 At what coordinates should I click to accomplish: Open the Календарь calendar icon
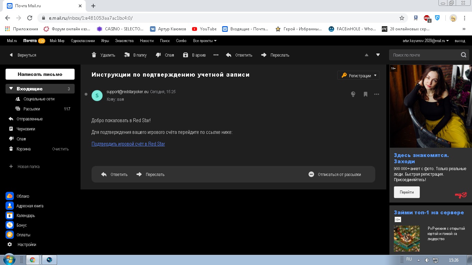click(x=10, y=215)
